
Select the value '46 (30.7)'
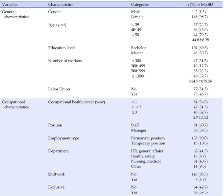tap(200, 53)
